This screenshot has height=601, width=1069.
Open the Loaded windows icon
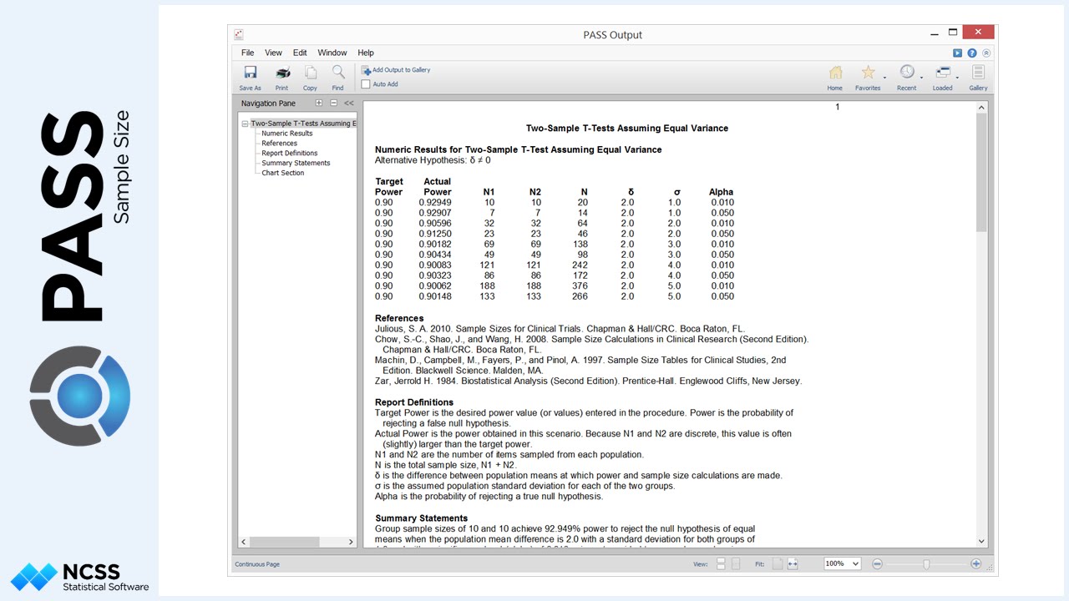click(x=943, y=73)
